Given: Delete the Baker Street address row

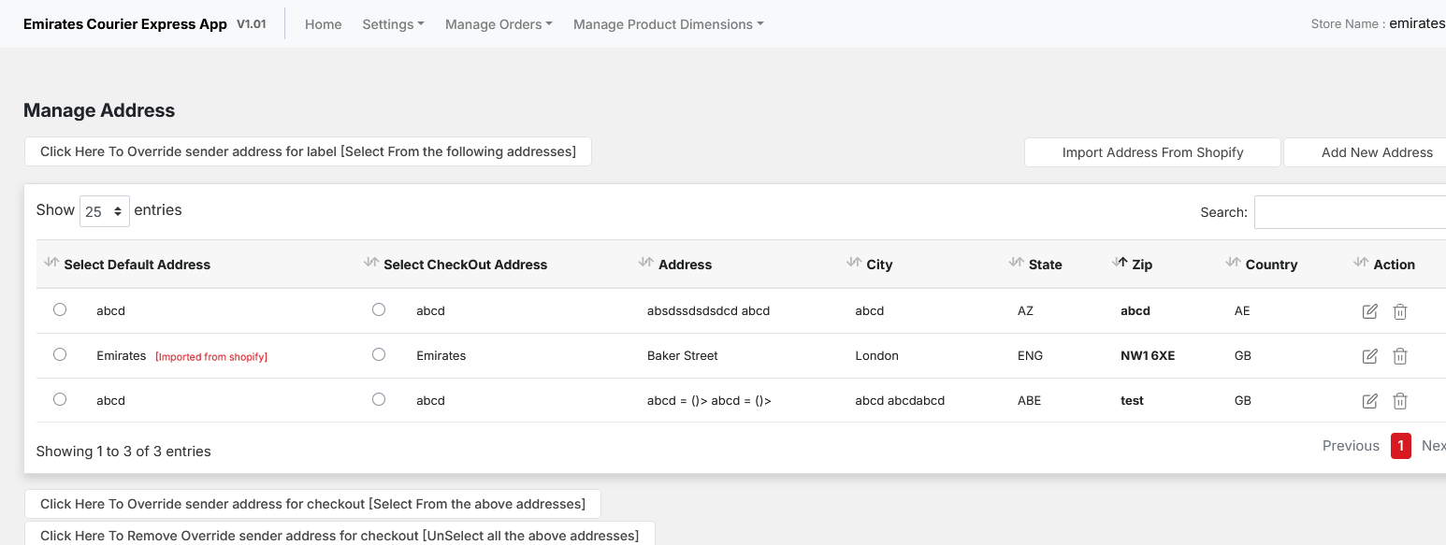Looking at the screenshot, I should tap(1400, 356).
